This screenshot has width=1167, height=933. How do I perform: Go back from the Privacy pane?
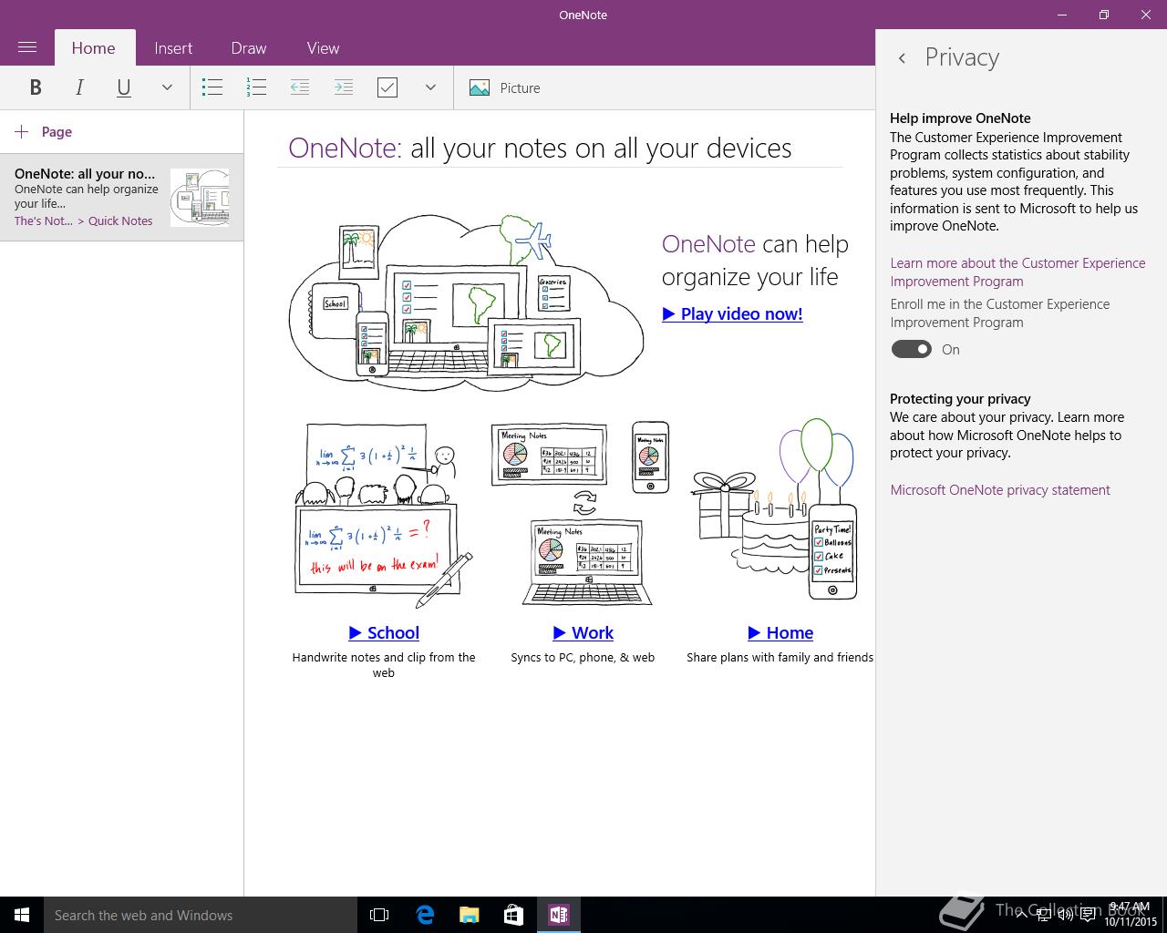click(902, 57)
